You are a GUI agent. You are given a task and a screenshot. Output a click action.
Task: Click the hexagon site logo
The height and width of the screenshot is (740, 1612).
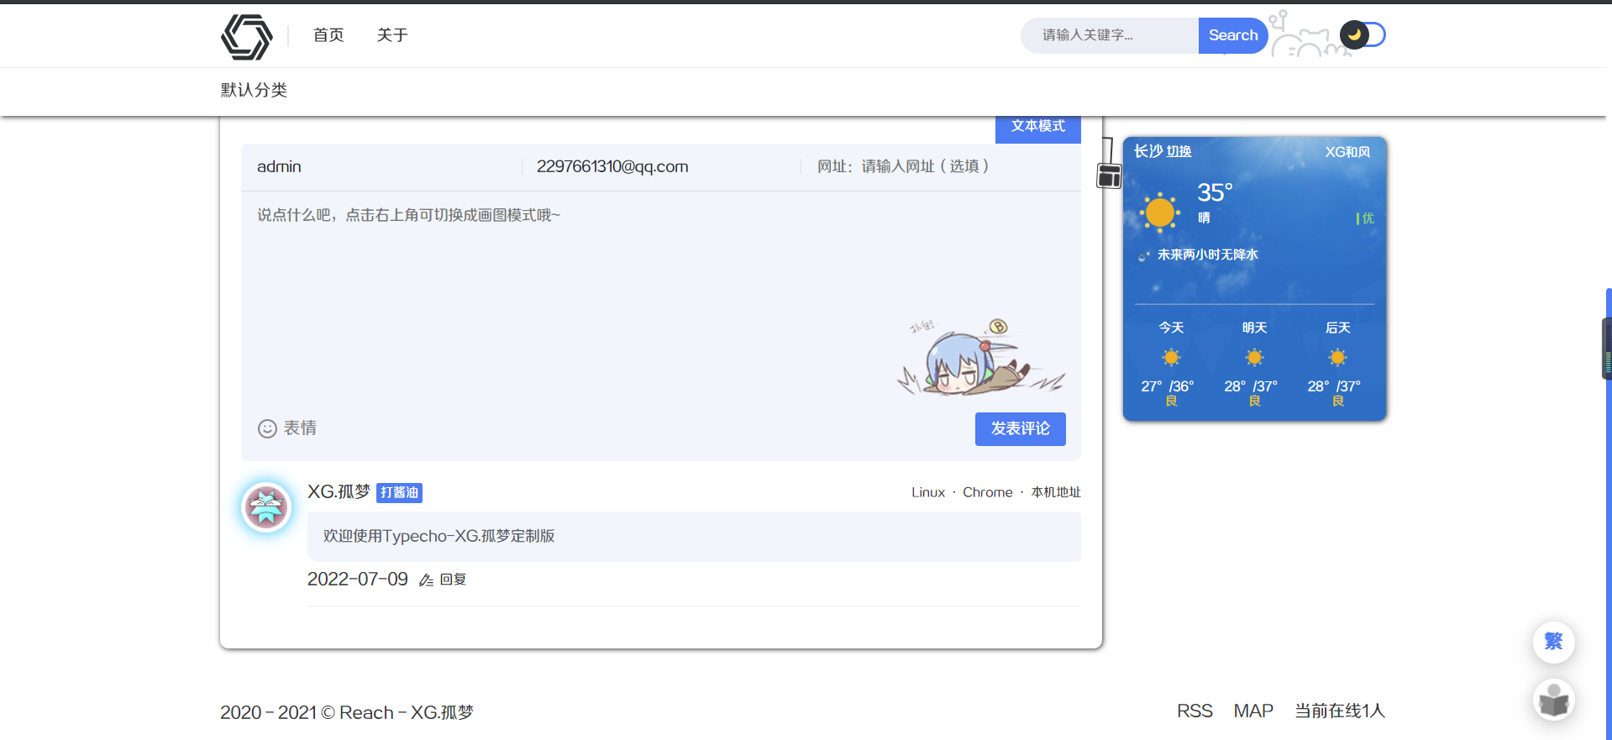click(x=247, y=36)
